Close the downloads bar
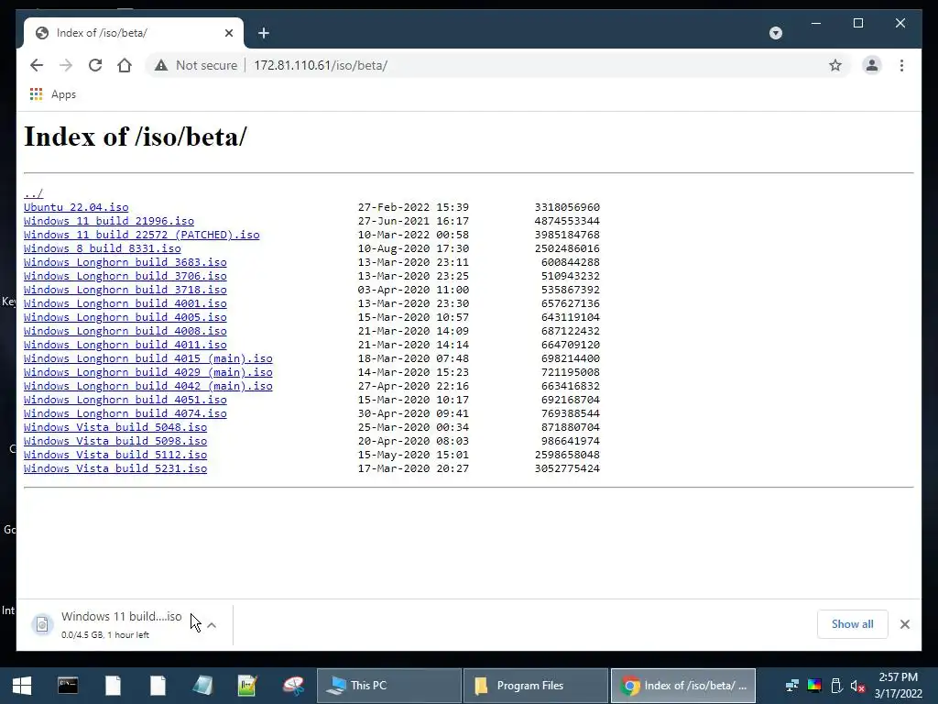This screenshot has width=938, height=704. [904, 624]
